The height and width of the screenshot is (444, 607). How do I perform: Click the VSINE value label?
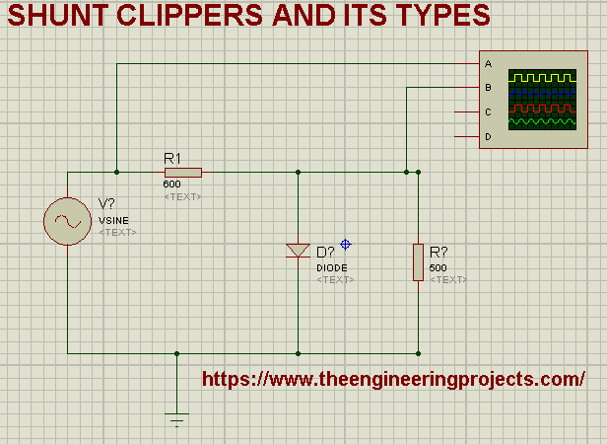(113, 221)
